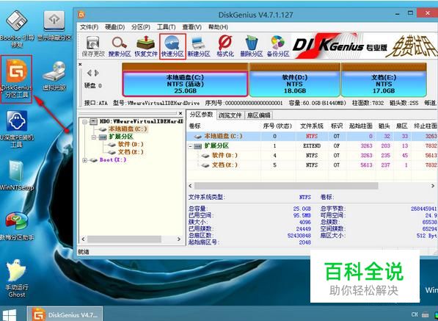Click the CH input language indicator

pyautogui.click(x=415, y=314)
